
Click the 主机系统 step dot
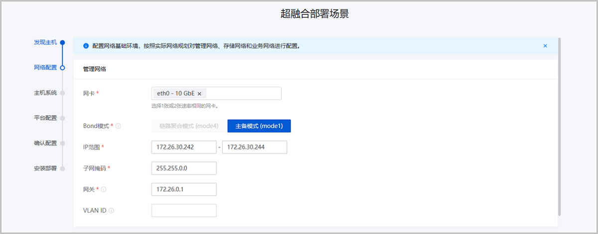pos(62,93)
